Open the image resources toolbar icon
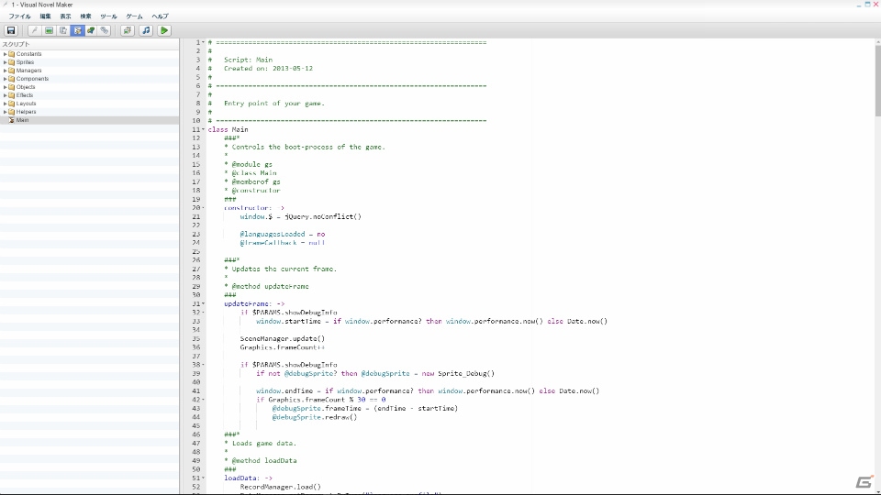Screen dimensions: 881x495 coord(49,30)
